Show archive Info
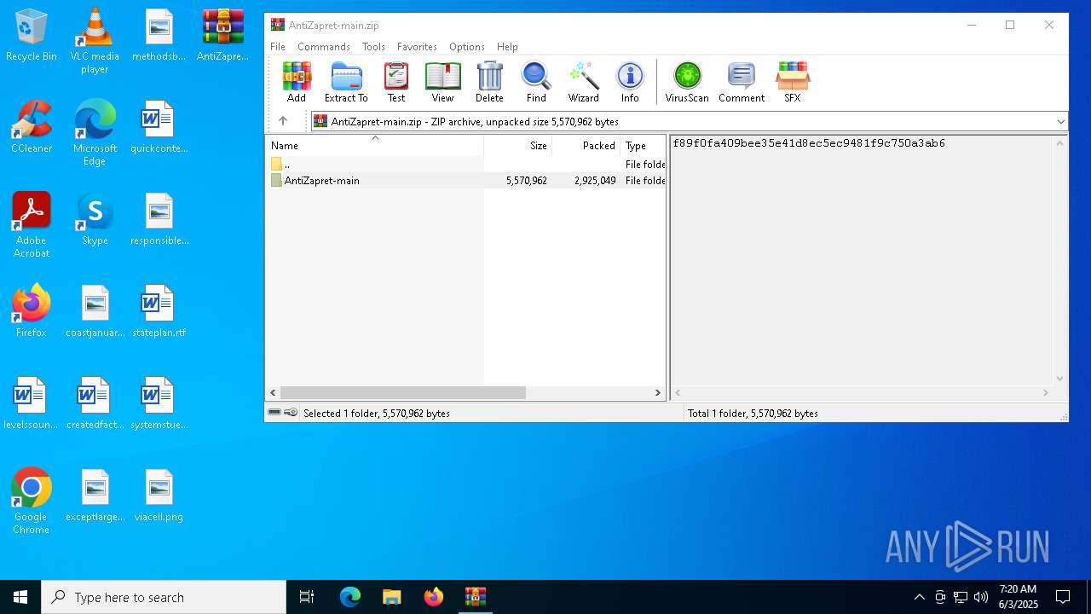The image size is (1091, 614). coord(630,82)
